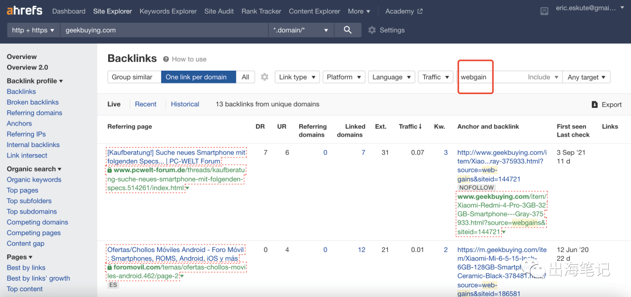Open Organic keywords report
Screen dimensions: 631x297
pos(34,180)
